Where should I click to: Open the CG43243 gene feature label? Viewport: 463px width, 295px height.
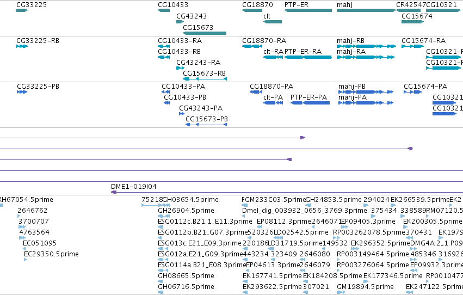coord(192,16)
